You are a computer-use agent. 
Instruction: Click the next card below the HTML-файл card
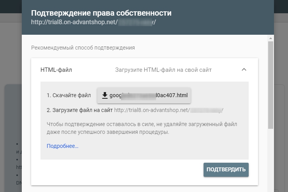[x=144, y=190]
